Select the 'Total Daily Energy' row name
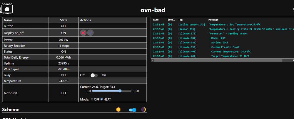 (16, 57)
